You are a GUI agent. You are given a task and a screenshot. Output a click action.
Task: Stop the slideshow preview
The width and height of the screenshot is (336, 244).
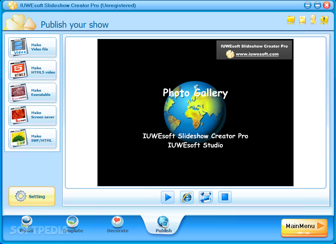coord(225,197)
